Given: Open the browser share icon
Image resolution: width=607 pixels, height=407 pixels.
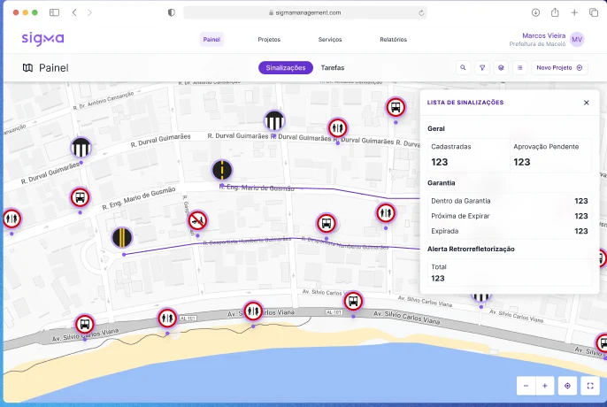Looking at the screenshot, I should (x=555, y=12).
